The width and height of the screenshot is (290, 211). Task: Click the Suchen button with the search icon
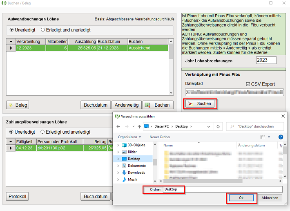click(x=200, y=103)
